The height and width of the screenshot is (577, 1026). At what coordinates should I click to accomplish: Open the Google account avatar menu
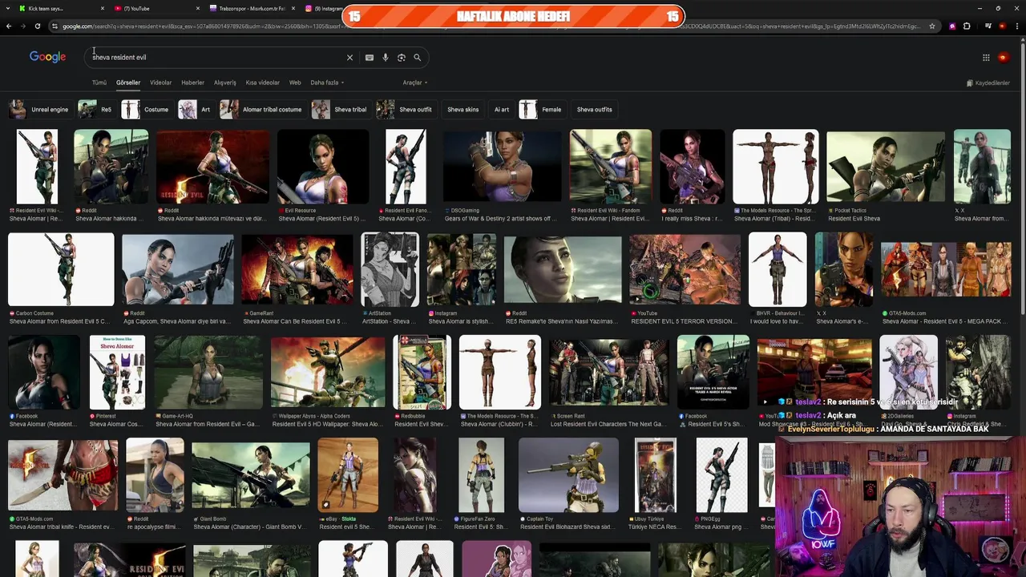(x=1004, y=58)
